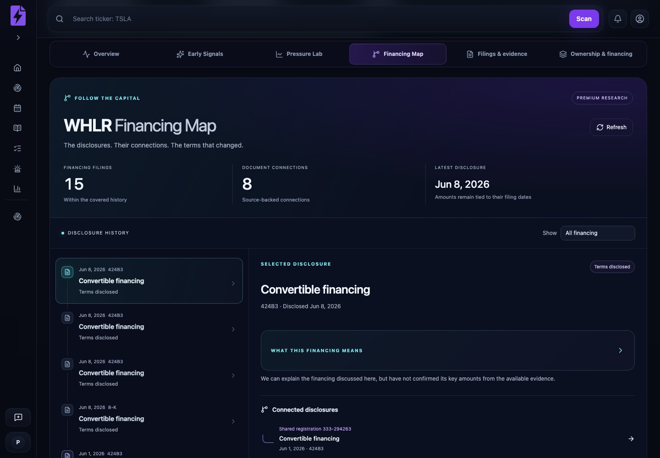Open the user account icon

tap(640, 19)
